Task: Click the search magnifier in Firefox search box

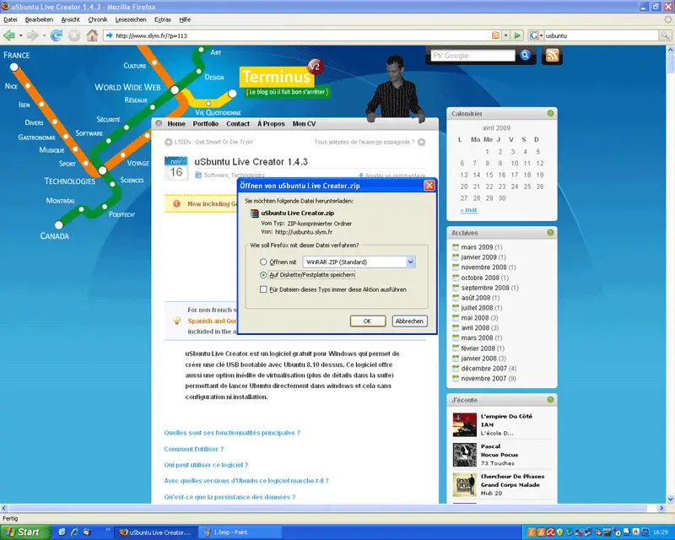Action: (665, 35)
